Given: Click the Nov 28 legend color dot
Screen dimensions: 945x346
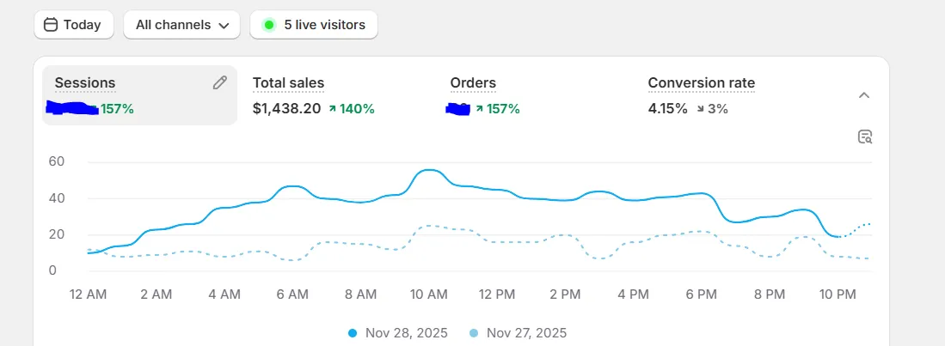Looking at the screenshot, I should (353, 333).
